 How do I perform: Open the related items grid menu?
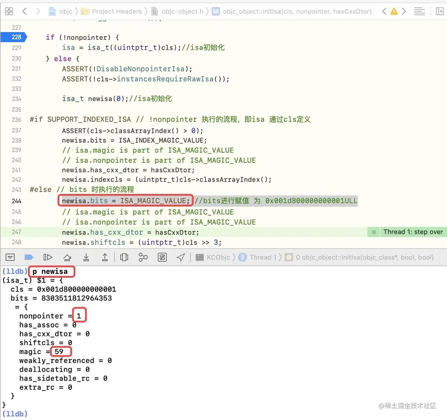[x=9, y=12]
